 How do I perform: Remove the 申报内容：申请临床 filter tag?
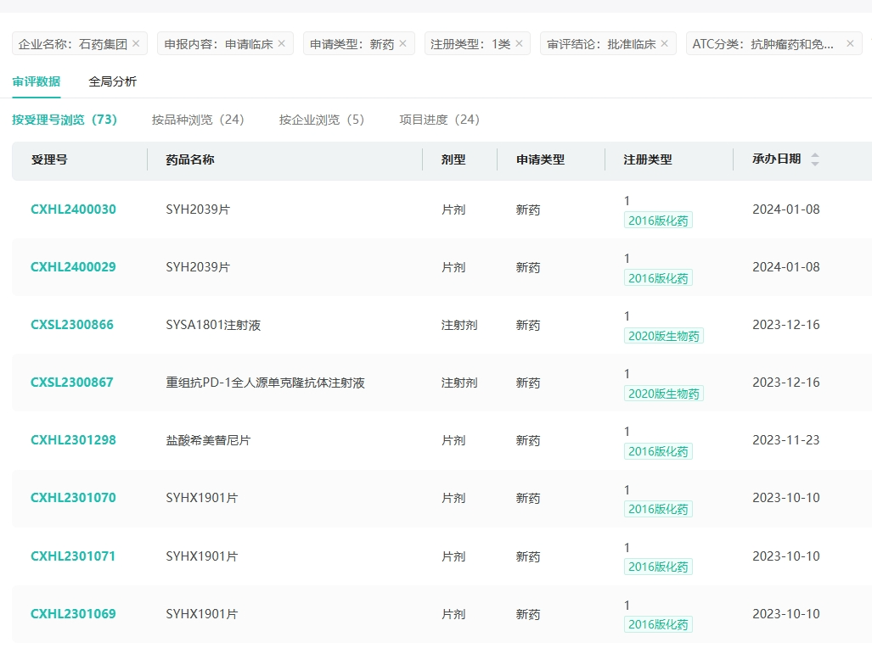282,43
